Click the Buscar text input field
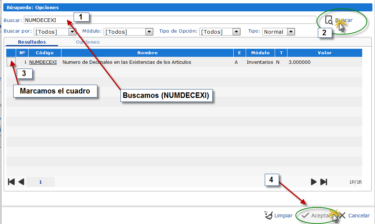375x224 pixels. tap(170, 20)
